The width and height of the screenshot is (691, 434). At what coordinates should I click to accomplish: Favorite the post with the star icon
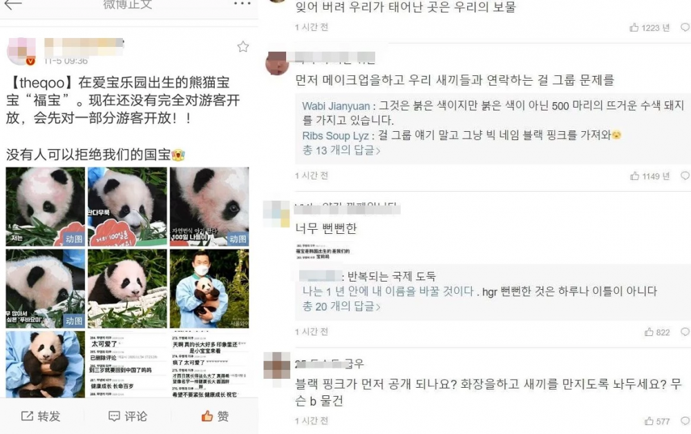click(x=243, y=47)
